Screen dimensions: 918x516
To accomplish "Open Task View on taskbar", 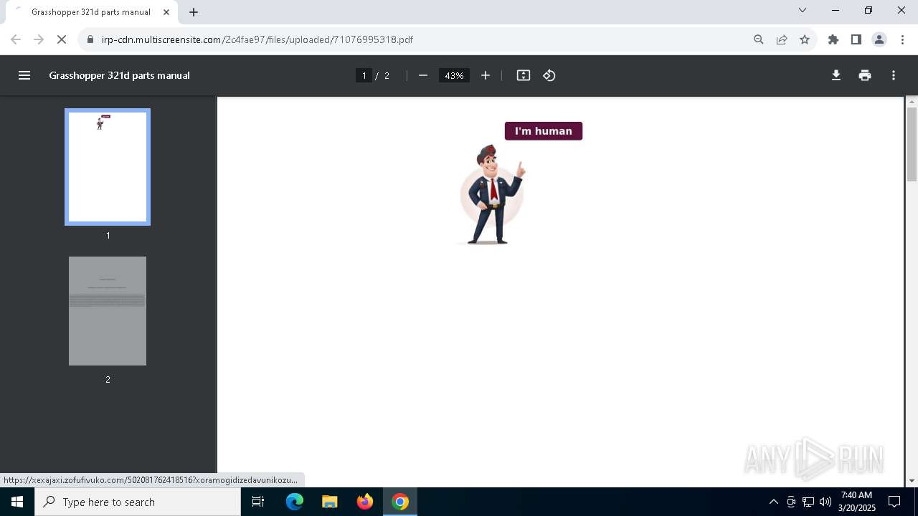I will coord(258,502).
